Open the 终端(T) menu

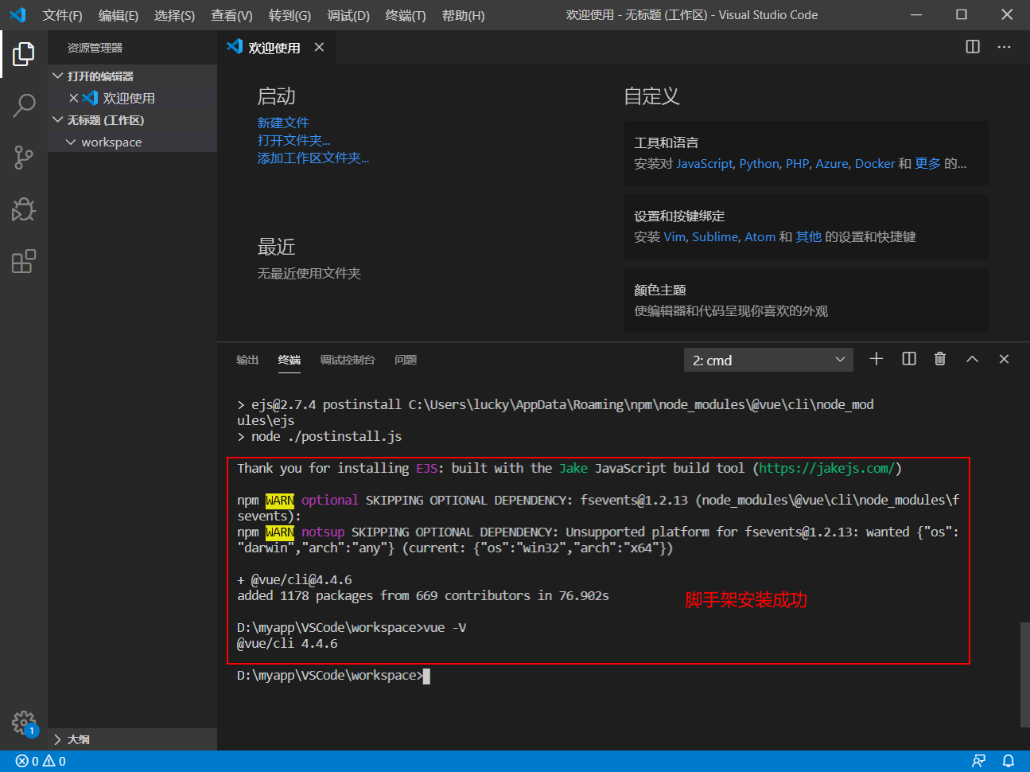point(406,15)
